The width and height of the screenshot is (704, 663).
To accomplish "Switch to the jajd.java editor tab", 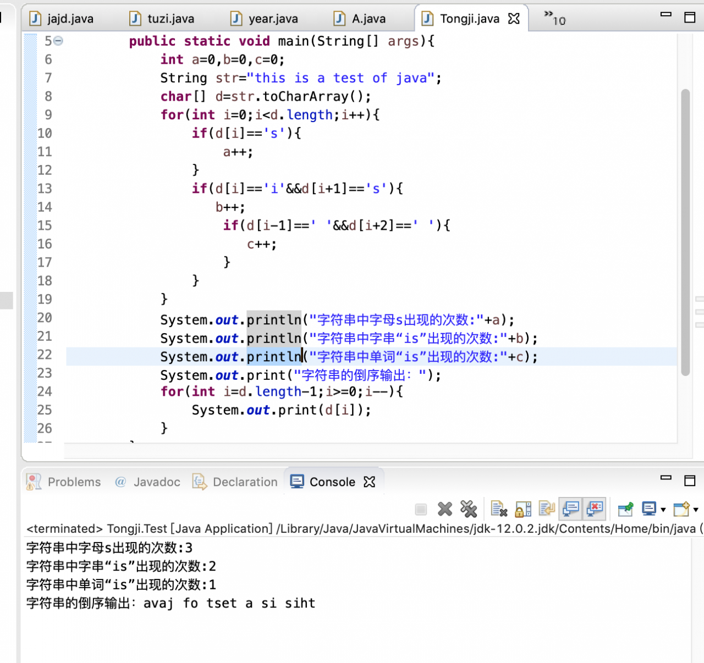I will (62, 19).
